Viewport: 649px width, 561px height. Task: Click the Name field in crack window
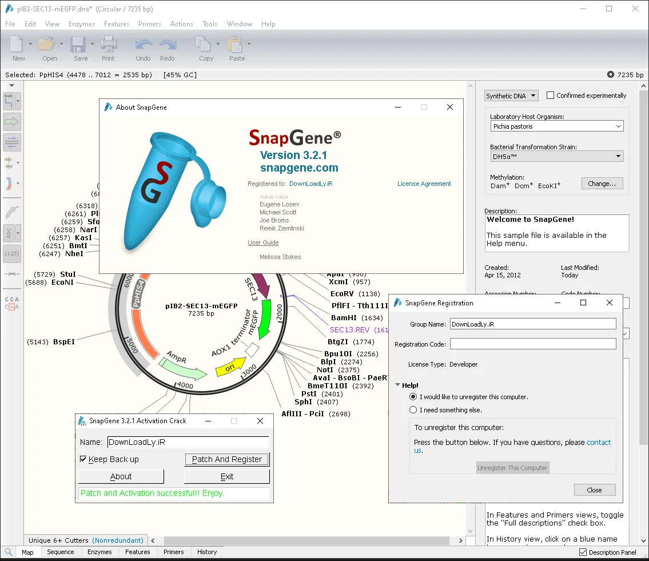click(188, 442)
